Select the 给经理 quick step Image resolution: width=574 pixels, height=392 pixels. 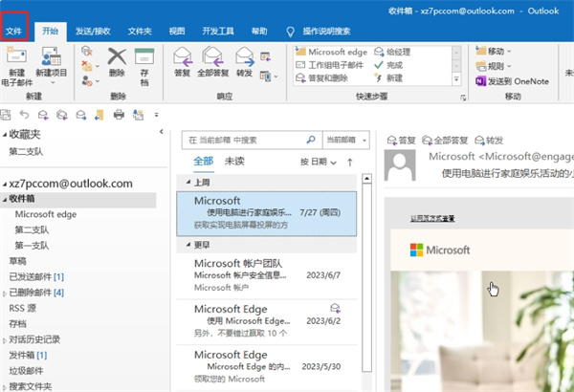392,52
